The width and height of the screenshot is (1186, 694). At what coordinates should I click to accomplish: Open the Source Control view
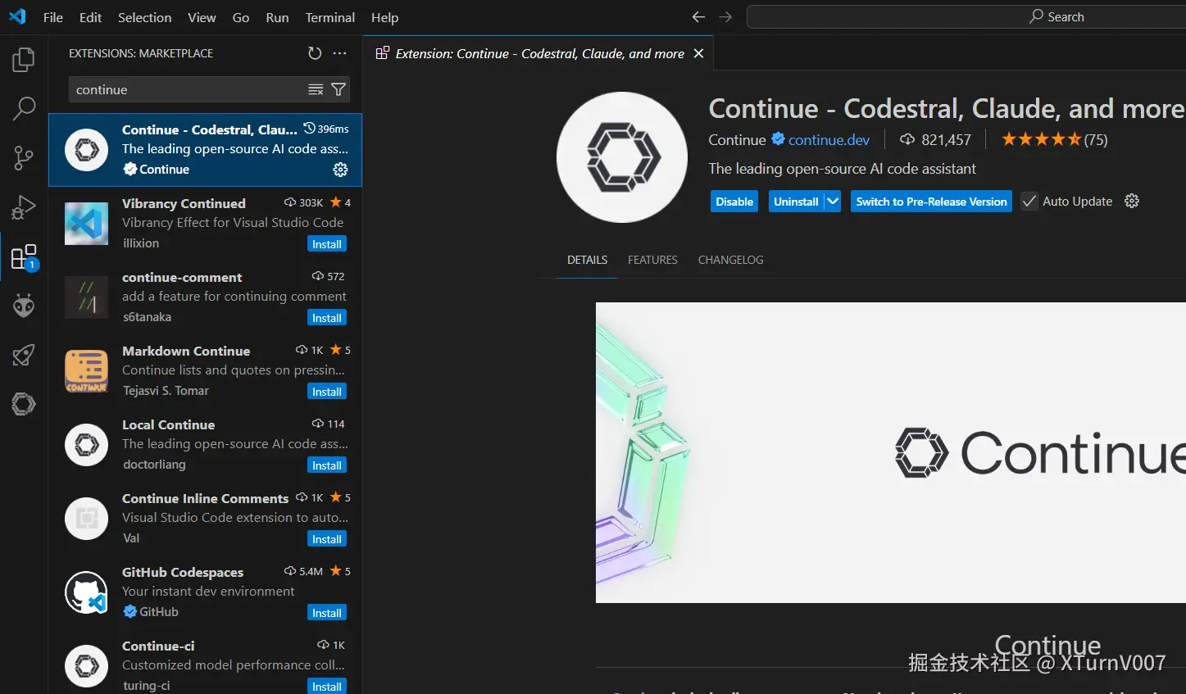pyautogui.click(x=23, y=157)
